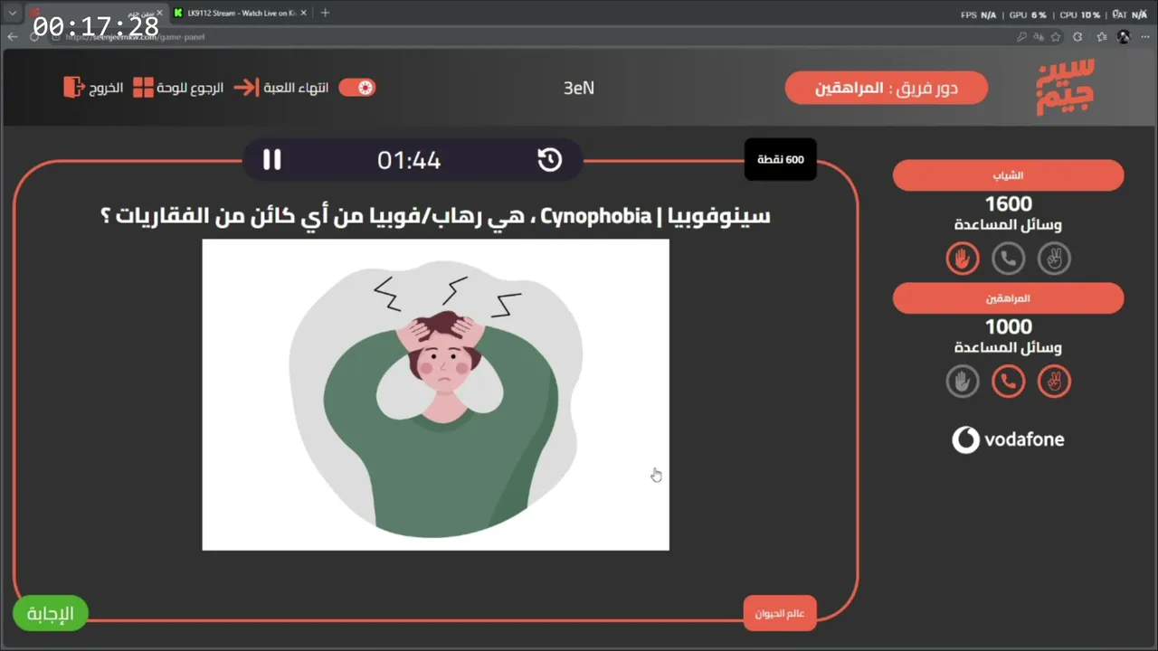The width and height of the screenshot is (1158, 651).
Task: Click the انتهاء اللعبة end-game button
Action: [x=281, y=88]
